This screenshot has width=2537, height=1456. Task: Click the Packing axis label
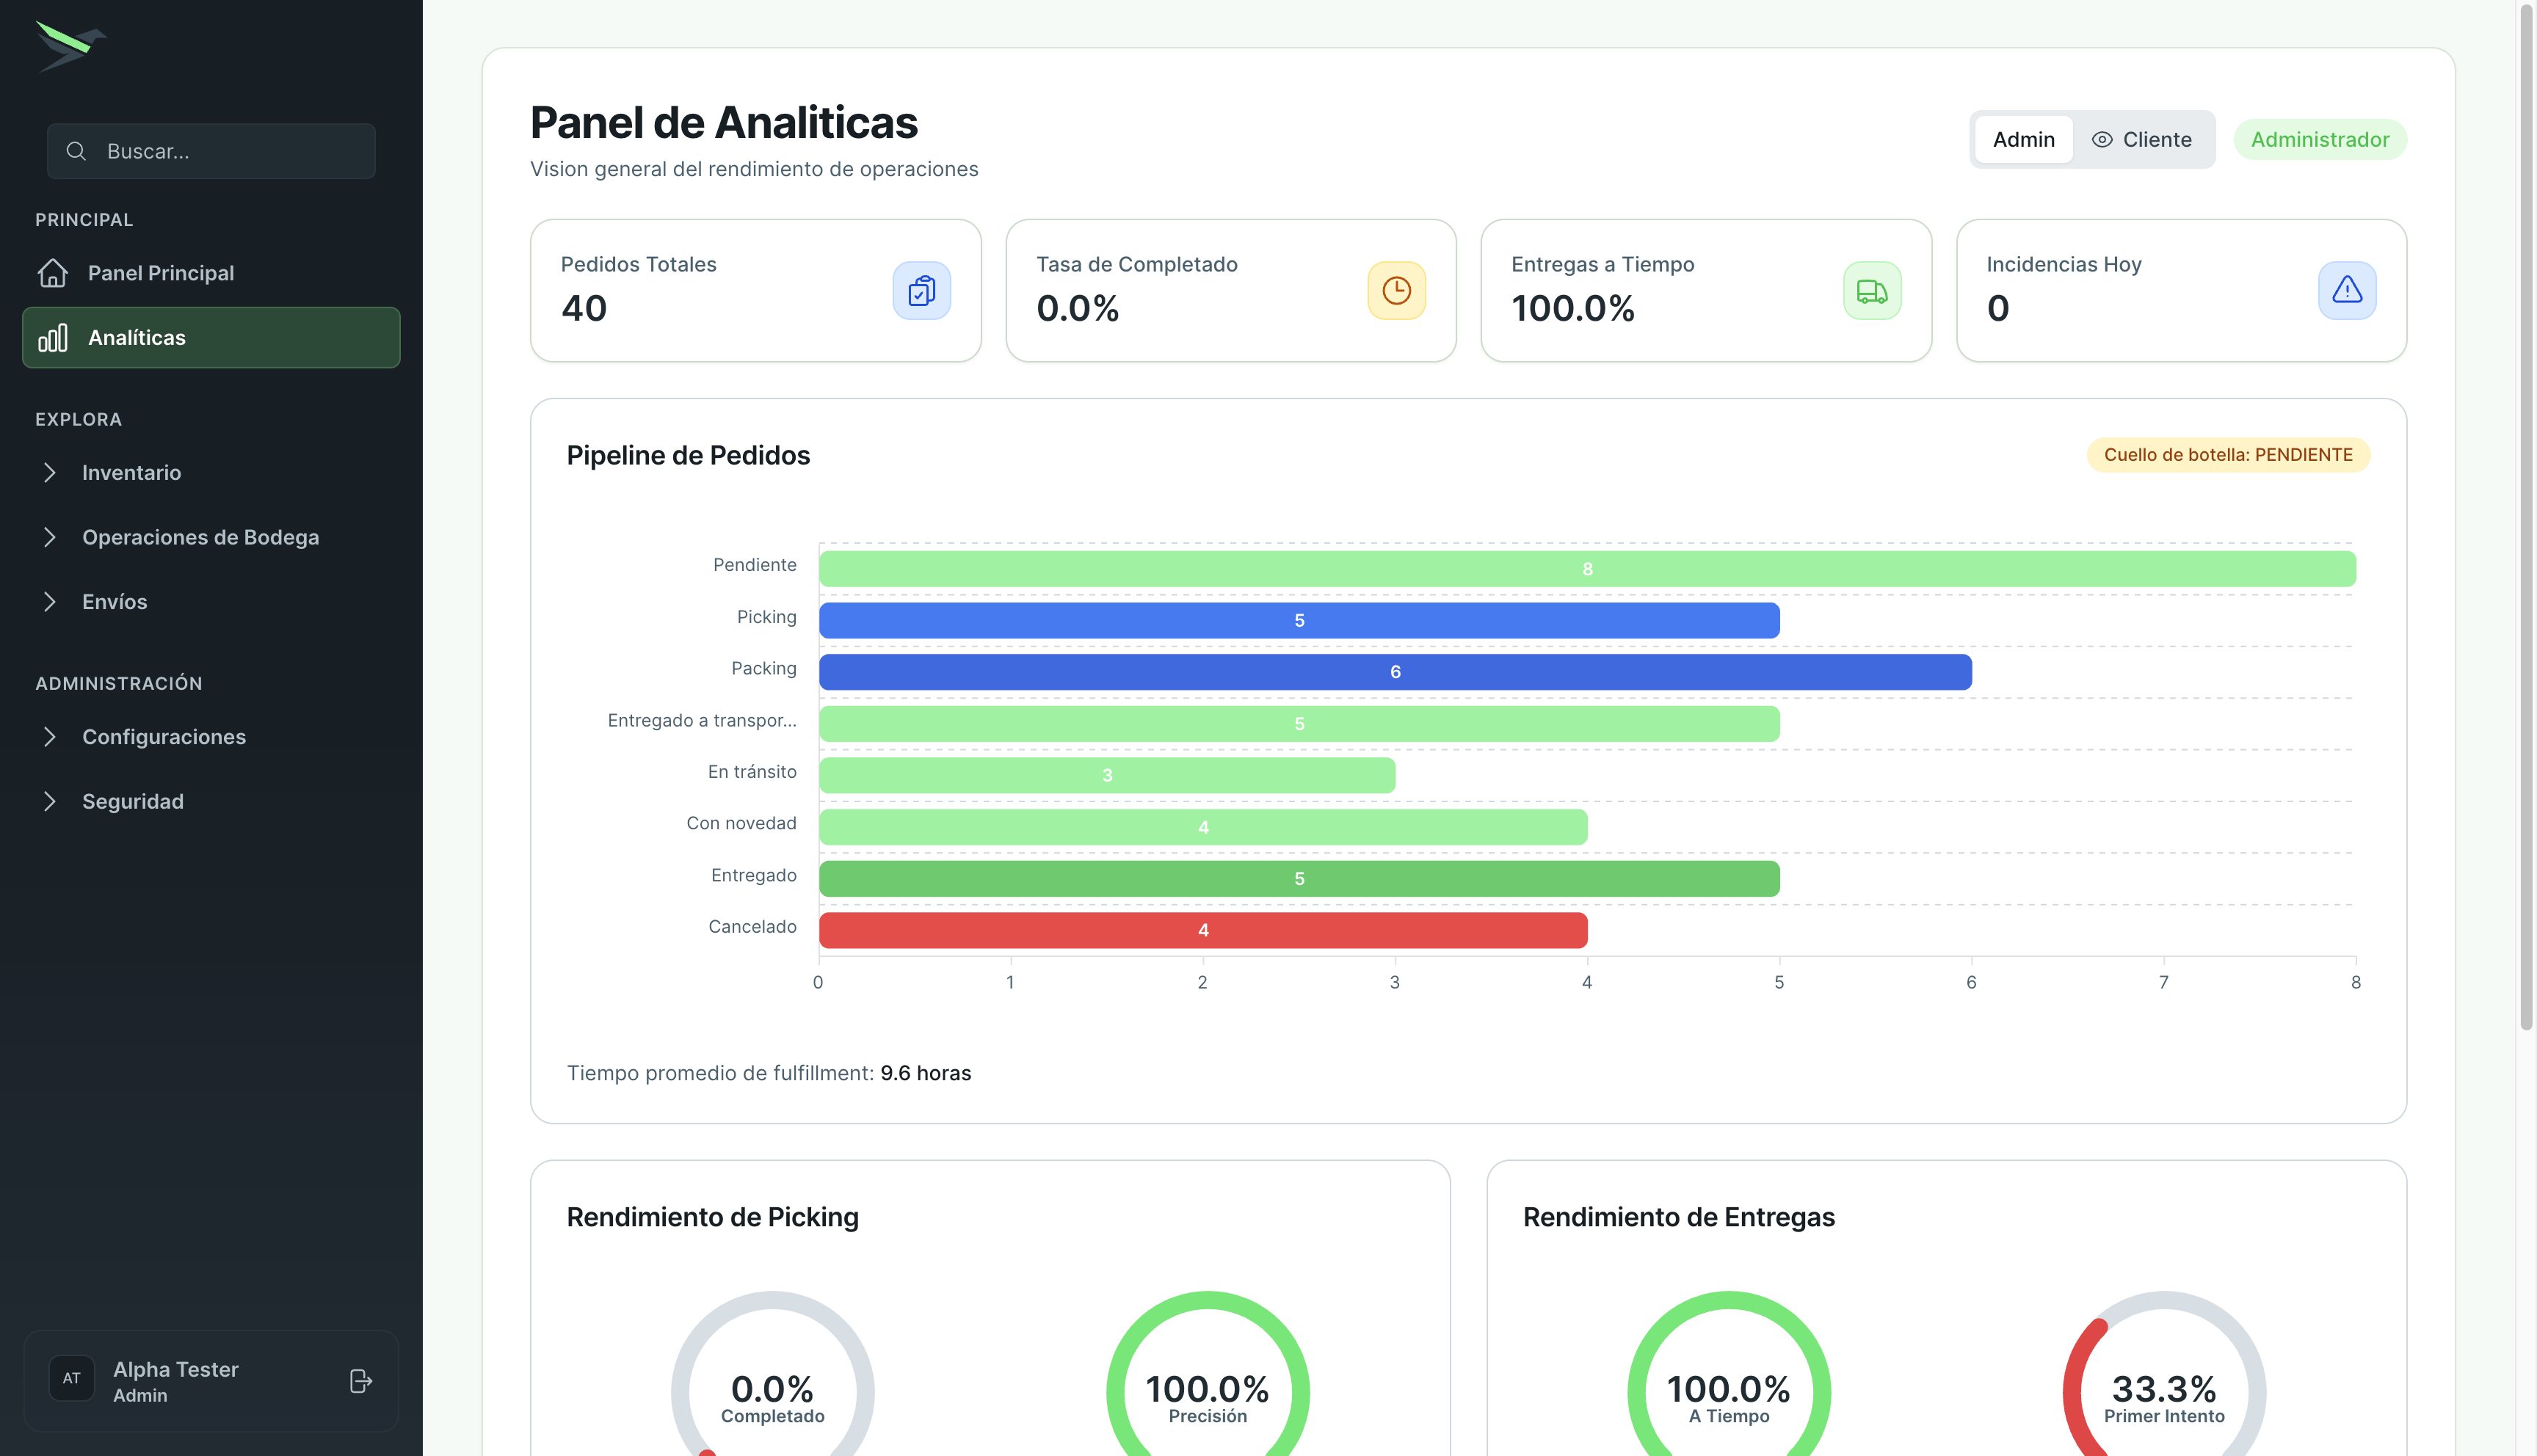click(764, 668)
